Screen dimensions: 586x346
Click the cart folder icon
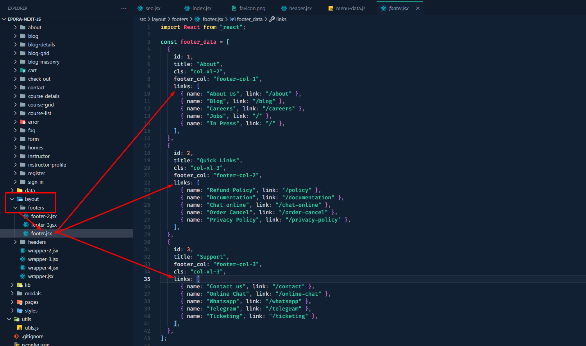23,71
